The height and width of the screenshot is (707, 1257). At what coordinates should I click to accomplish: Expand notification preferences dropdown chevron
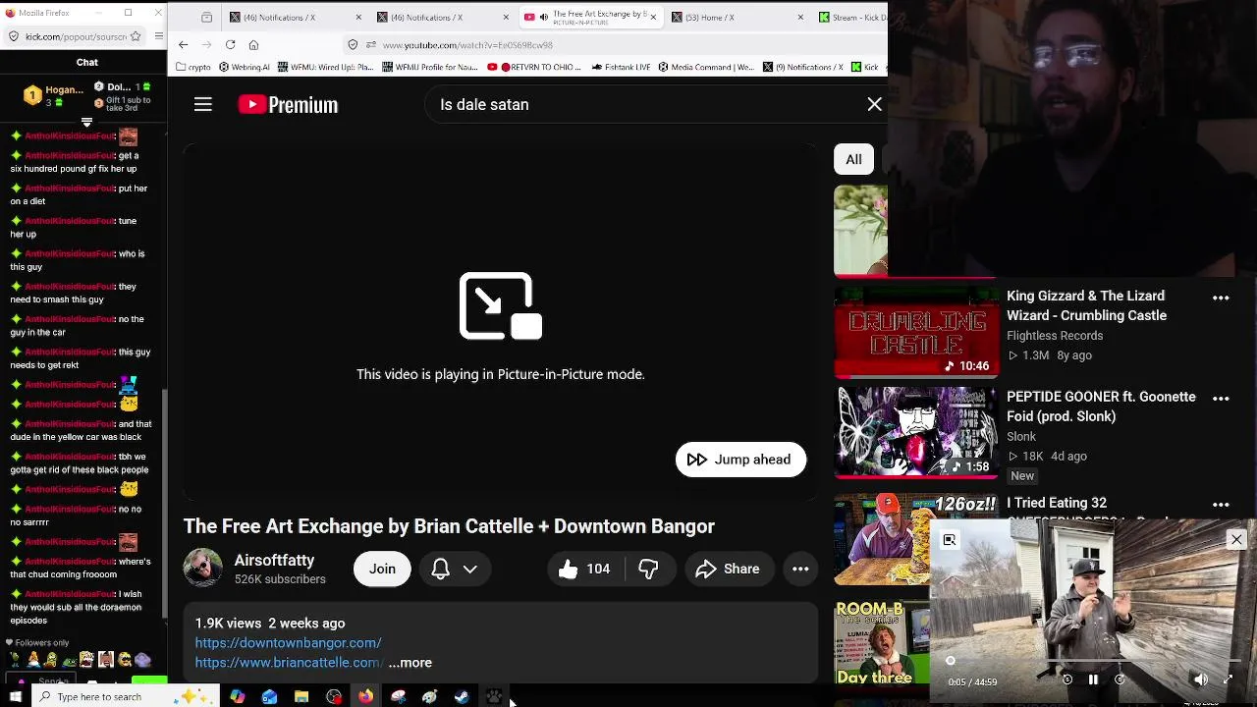[x=470, y=569]
